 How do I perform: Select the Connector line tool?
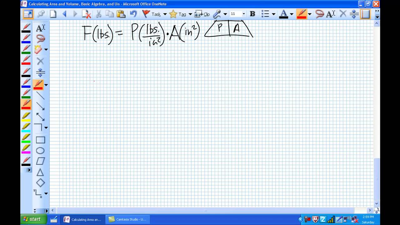click(x=38, y=127)
